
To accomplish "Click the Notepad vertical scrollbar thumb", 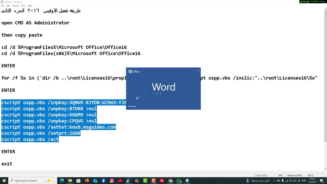I will click(x=325, y=77).
